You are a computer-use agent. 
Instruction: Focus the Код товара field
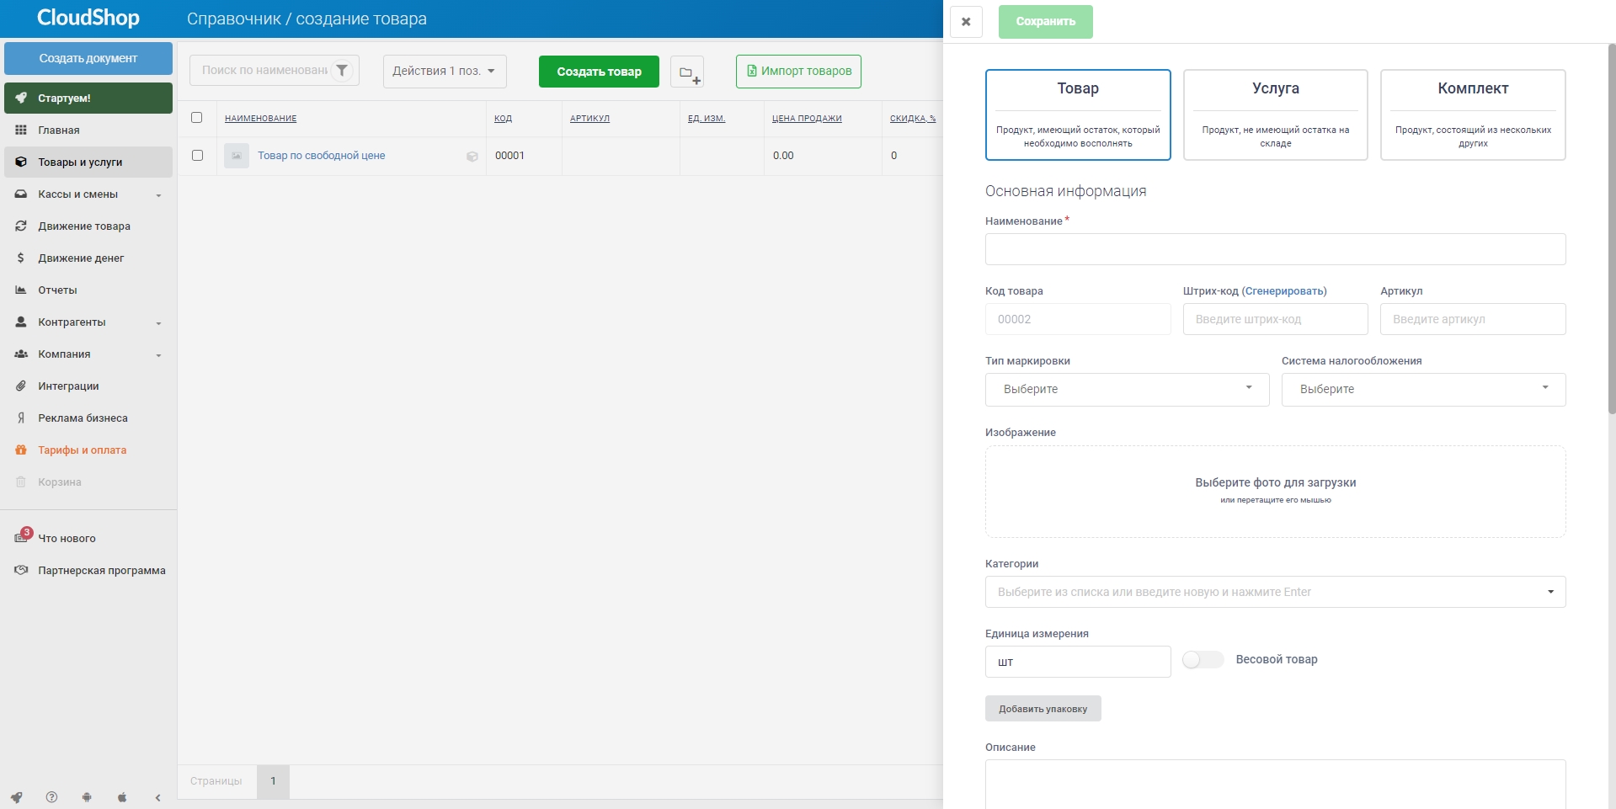1078,319
